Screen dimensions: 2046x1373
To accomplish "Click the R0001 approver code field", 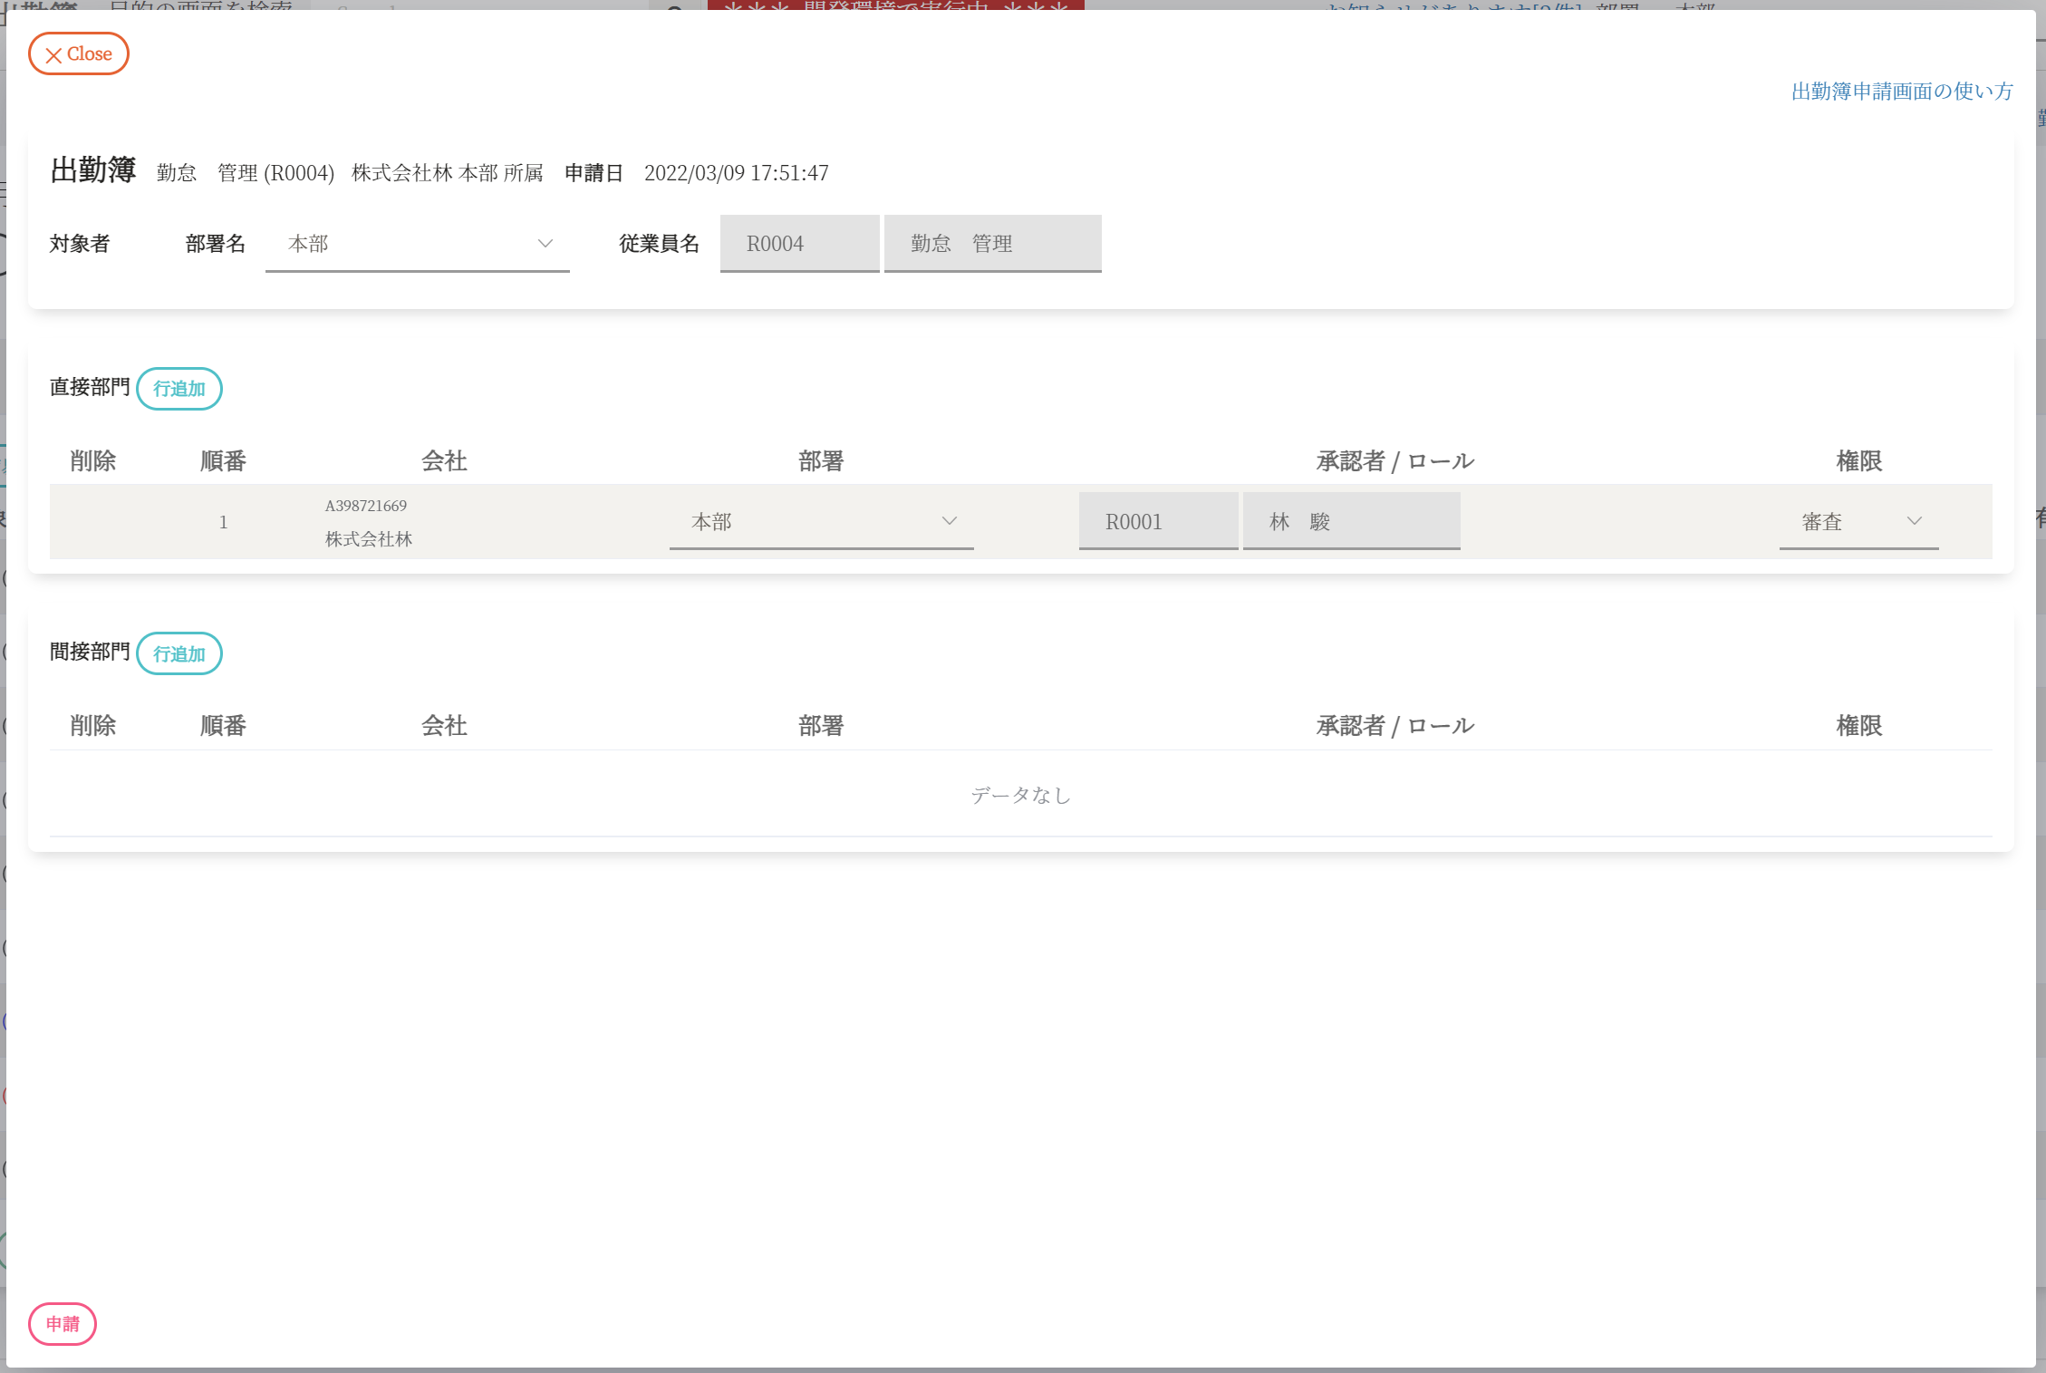I will click(1158, 522).
